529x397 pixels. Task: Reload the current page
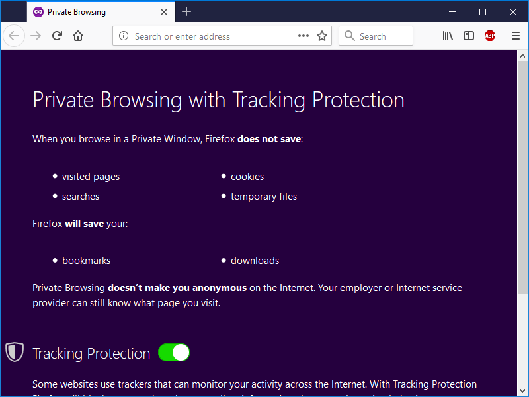pyautogui.click(x=58, y=36)
